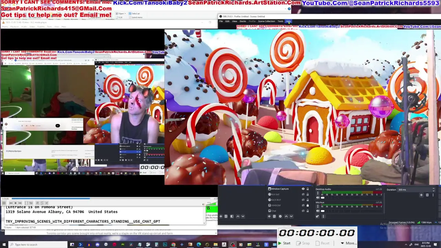Open scene filters in OBS
This screenshot has width=441, height=248.
(232, 216)
